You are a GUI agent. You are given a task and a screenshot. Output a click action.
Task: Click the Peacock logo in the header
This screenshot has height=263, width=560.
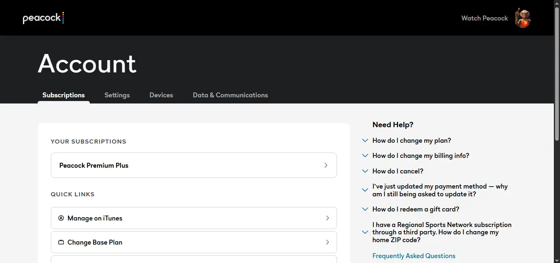(43, 18)
